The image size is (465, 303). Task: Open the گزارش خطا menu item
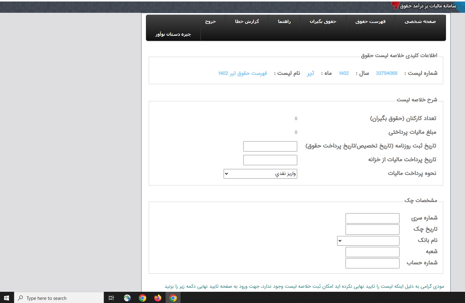pyautogui.click(x=247, y=22)
